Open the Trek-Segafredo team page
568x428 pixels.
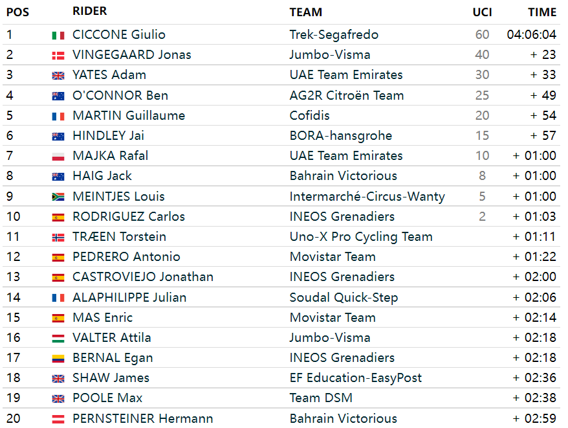[x=334, y=34]
